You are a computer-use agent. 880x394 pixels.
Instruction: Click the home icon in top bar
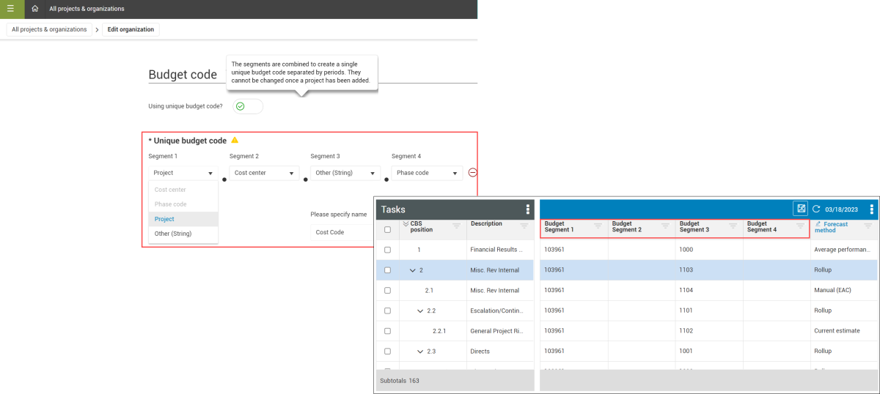34,9
